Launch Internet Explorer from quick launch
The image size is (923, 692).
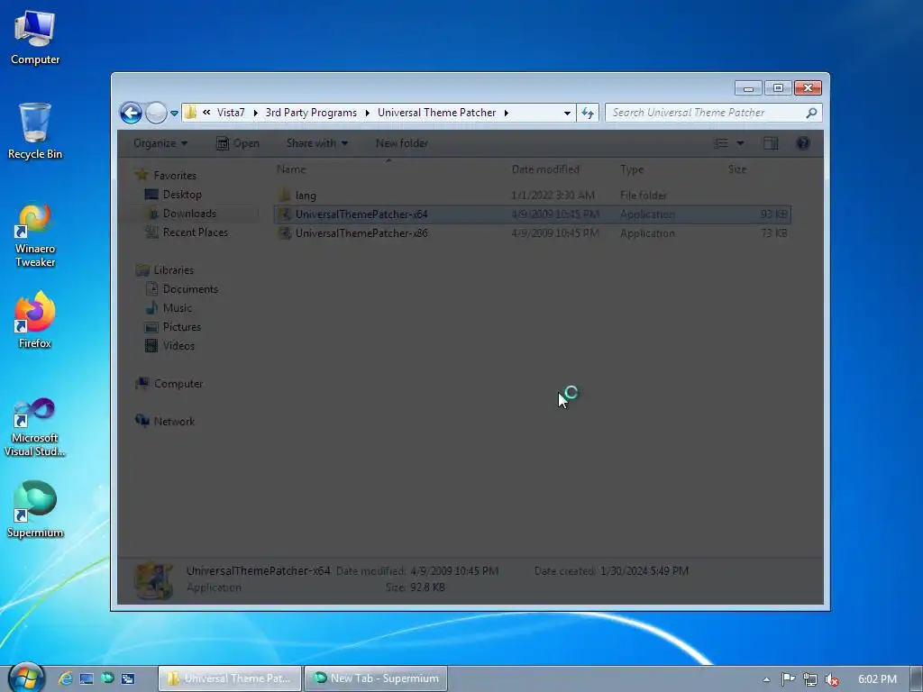[65, 678]
